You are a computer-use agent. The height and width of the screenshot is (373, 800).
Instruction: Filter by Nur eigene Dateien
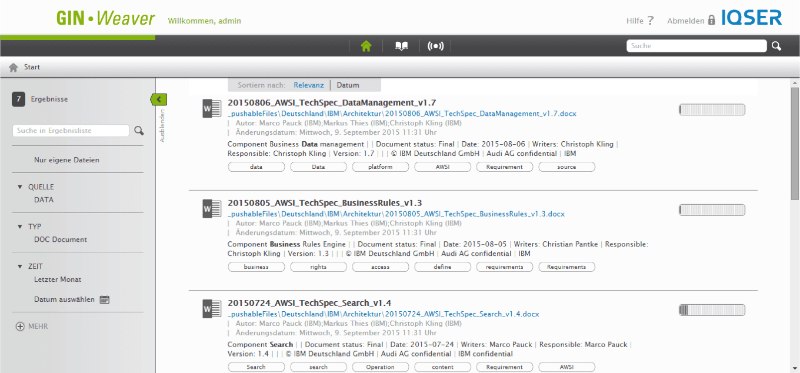click(x=66, y=160)
